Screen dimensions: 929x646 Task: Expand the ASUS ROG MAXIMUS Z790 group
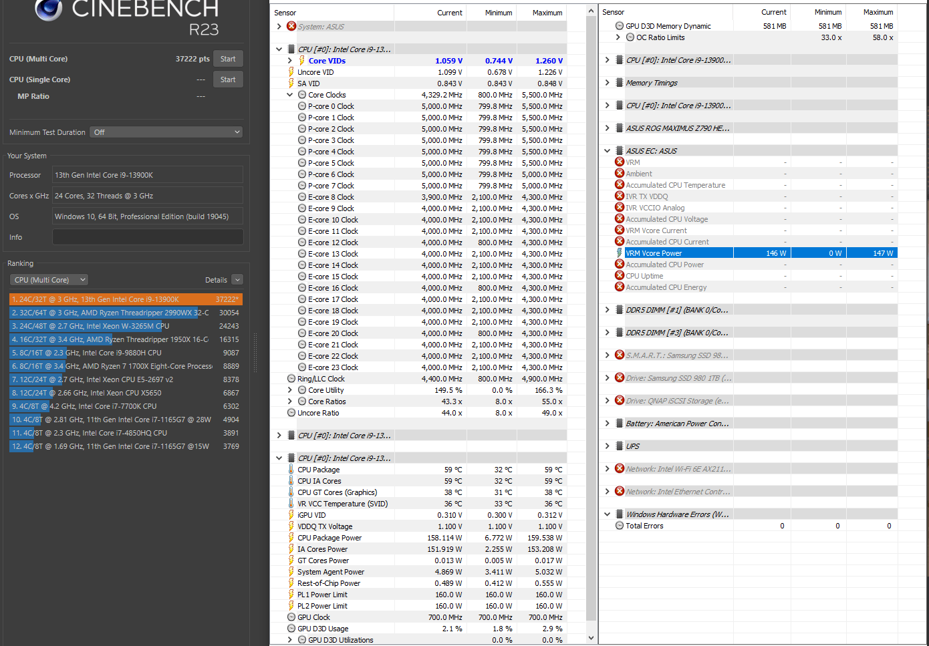(x=607, y=128)
